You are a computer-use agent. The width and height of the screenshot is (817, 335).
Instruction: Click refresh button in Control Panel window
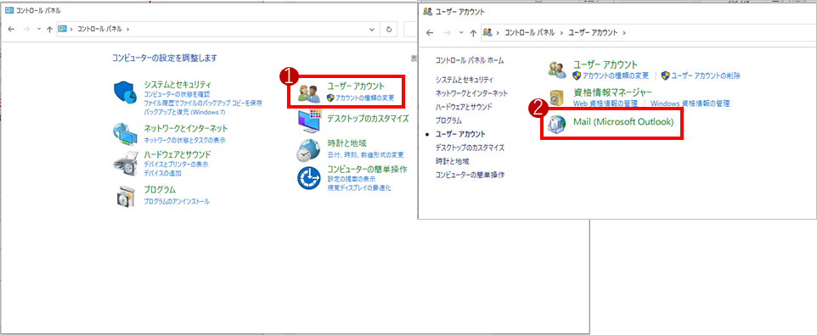389,30
